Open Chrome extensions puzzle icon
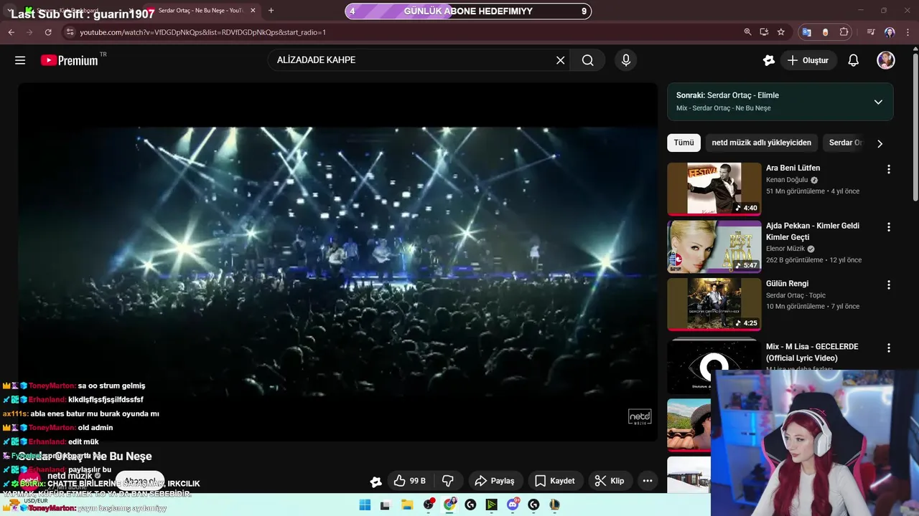The image size is (919, 516). (844, 32)
